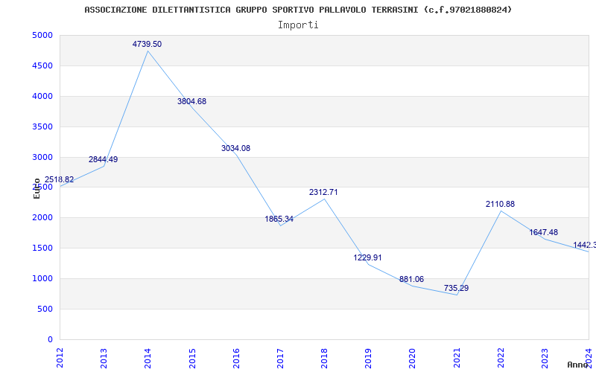The height and width of the screenshot is (372, 596).
Task: Select the data label 881.06
Action: pyautogui.click(x=412, y=280)
